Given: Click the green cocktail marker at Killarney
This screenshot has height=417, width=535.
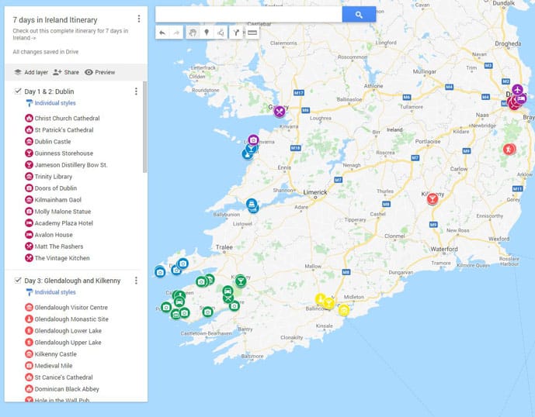Looking at the screenshot, I should 241,281.
